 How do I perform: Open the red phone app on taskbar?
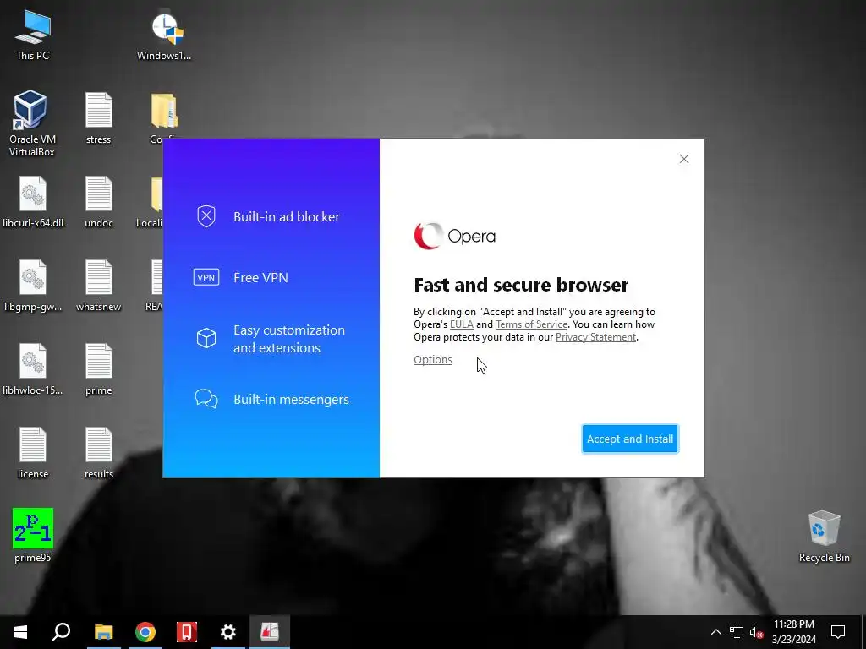coord(187,632)
